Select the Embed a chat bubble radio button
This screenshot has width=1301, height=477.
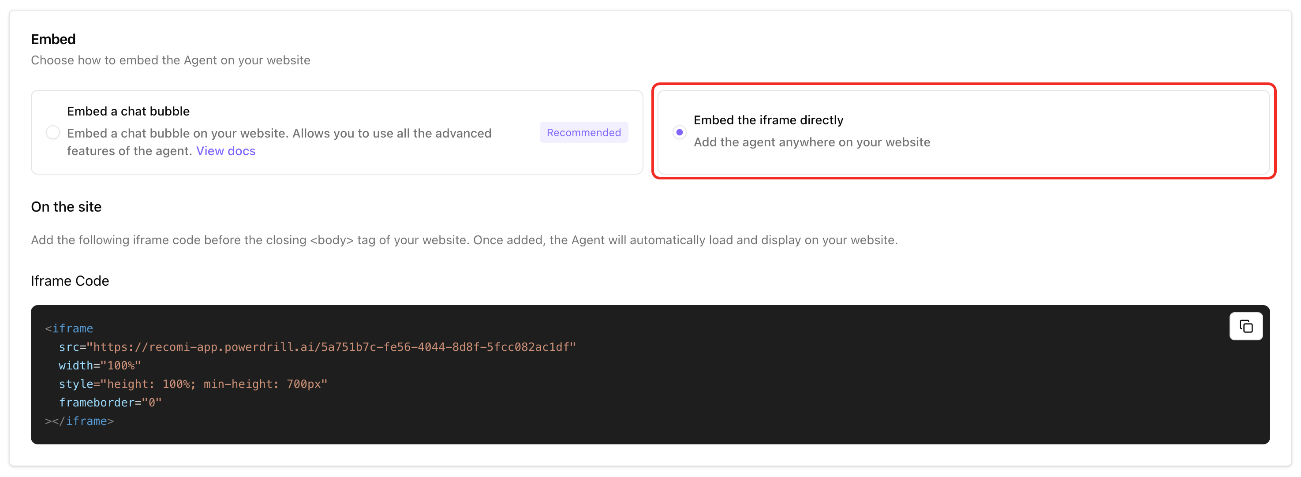pos(52,133)
